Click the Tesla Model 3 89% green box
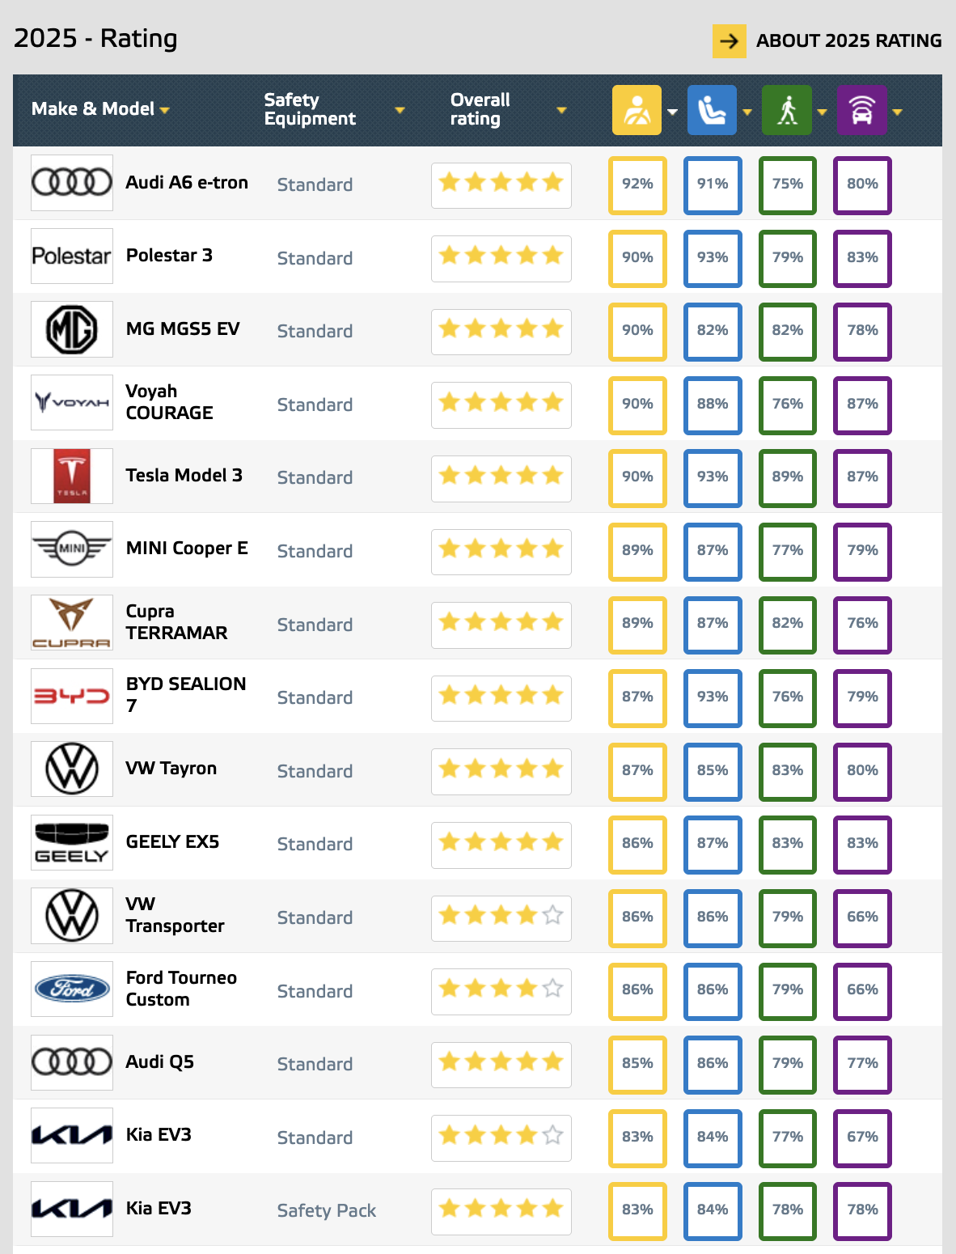The height and width of the screenshot is (1254, 956). (x=788, y=478)
